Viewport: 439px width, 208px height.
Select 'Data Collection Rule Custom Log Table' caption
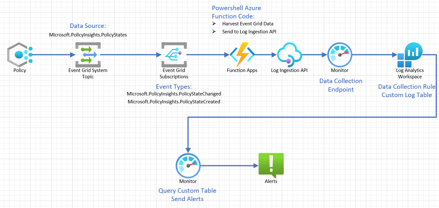407,91
